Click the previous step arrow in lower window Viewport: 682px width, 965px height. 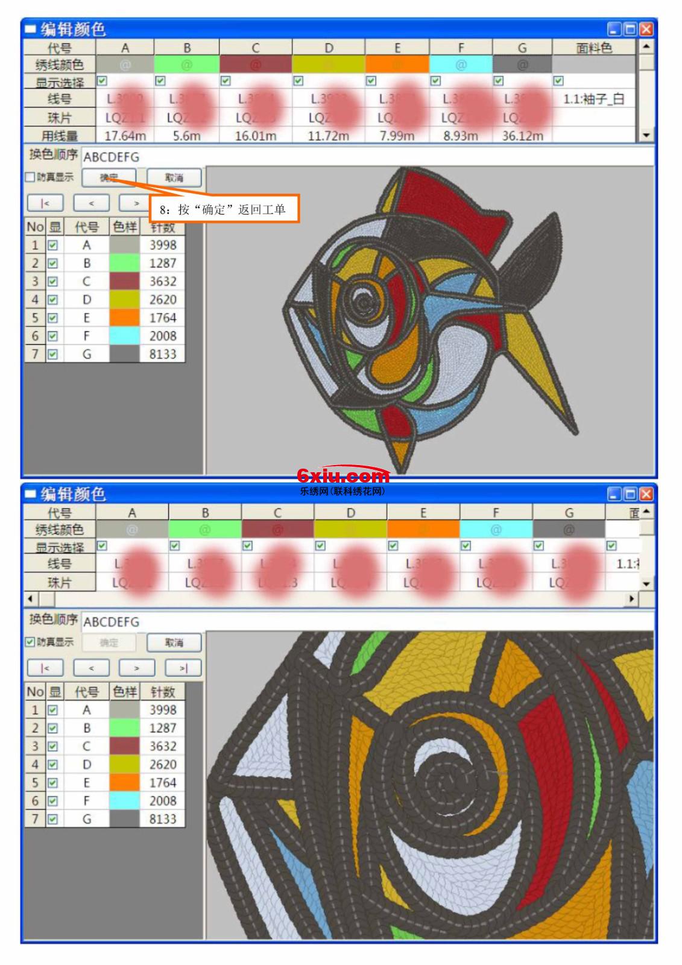pos(91,668)
